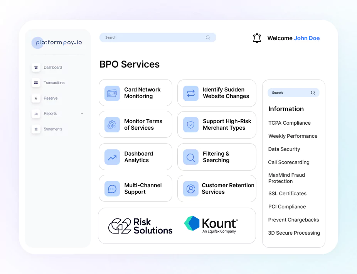The image size is (357, 274).
Task: Click the Customer Retention Services person icon
Action: pyautogui.click(x=191, y=189)
